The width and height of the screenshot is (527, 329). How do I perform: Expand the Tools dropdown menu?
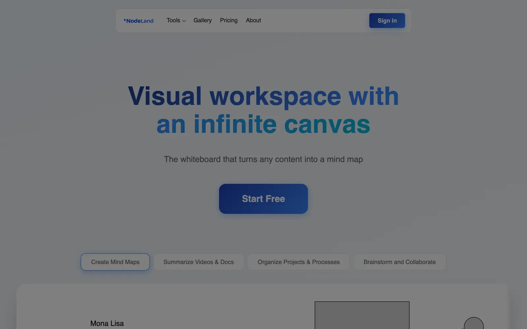(x=176, y=20)
